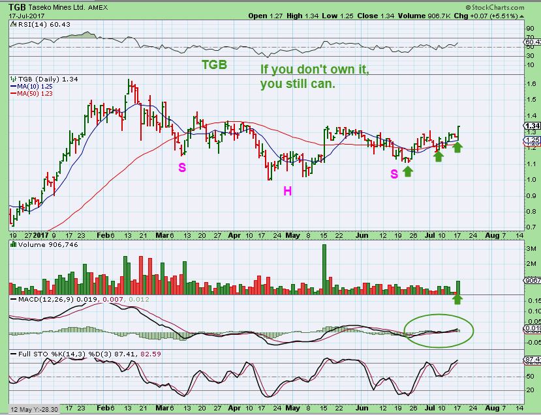This screenshot has width=541, height=415.
Task: Click the black line marker before MACD(12,26,9)
Action: click(14, 299)
